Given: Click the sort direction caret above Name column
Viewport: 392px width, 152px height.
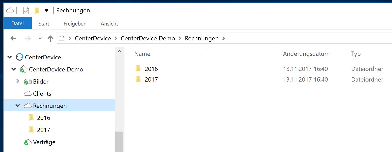Looking at the screenshot, I should 205,48.
